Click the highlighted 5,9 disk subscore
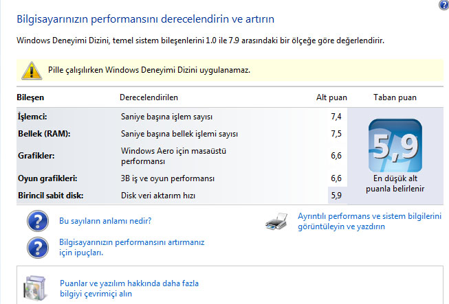 (336, 196)
